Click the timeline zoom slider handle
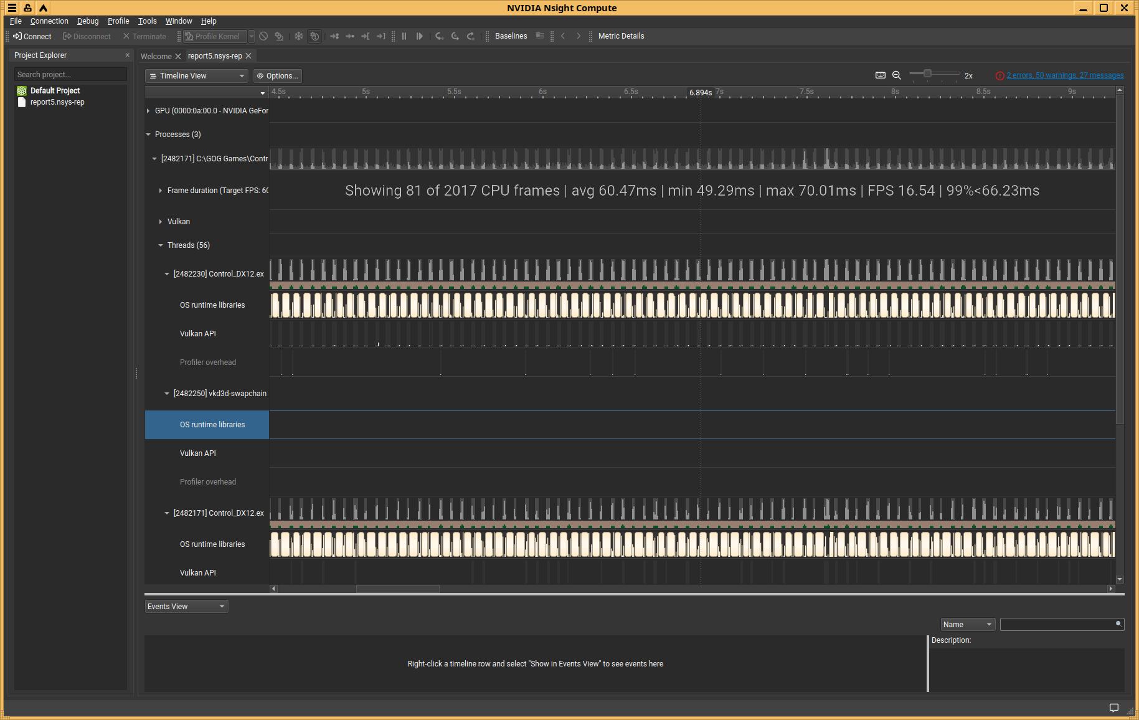The height and width of the screenshot is (720, 1139). [927, 74]
